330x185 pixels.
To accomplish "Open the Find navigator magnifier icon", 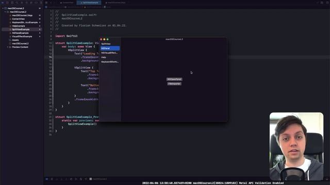I will pos(17,3).
